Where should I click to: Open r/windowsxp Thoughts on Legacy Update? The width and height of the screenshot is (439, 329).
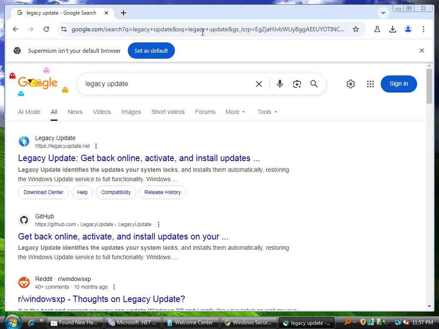pyautogui.click(x=101, y=299)
